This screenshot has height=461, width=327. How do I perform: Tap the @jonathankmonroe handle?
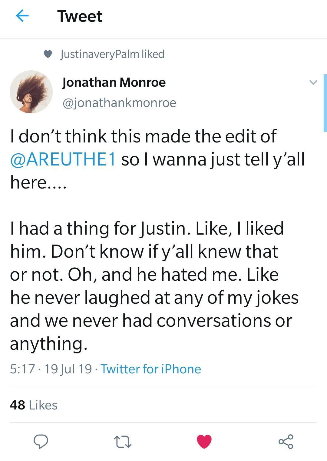coord(119,102)
